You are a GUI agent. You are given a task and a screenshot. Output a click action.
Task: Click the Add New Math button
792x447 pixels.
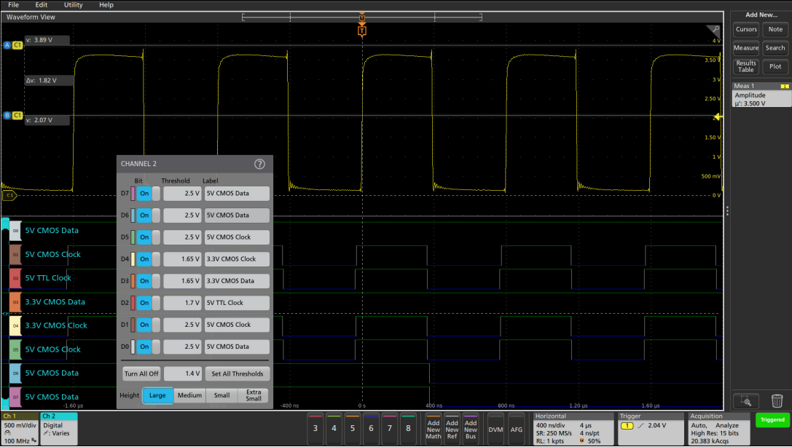(x=434, y=429)
